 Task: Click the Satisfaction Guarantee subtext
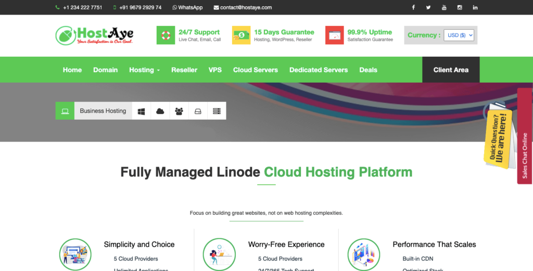(x=370, y=40)
